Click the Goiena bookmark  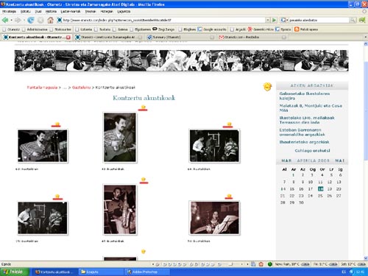click(120, 29)
